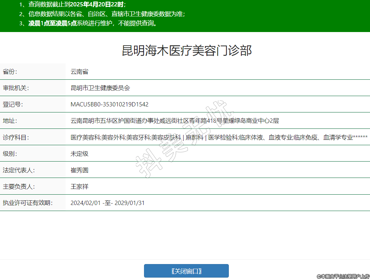Screen dimensions: 370x279
Task: Click the 执业许可证有效期 field label
Action: [x=28, y=203]
